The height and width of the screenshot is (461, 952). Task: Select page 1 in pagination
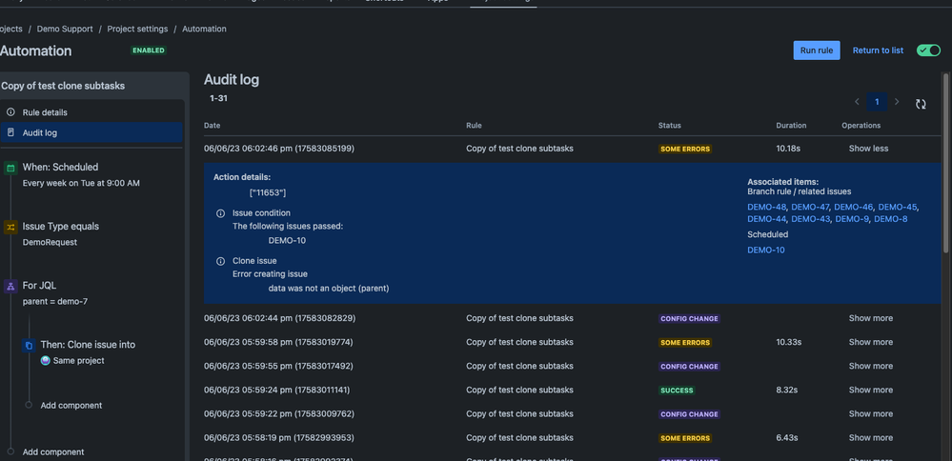tap(877, 102)
